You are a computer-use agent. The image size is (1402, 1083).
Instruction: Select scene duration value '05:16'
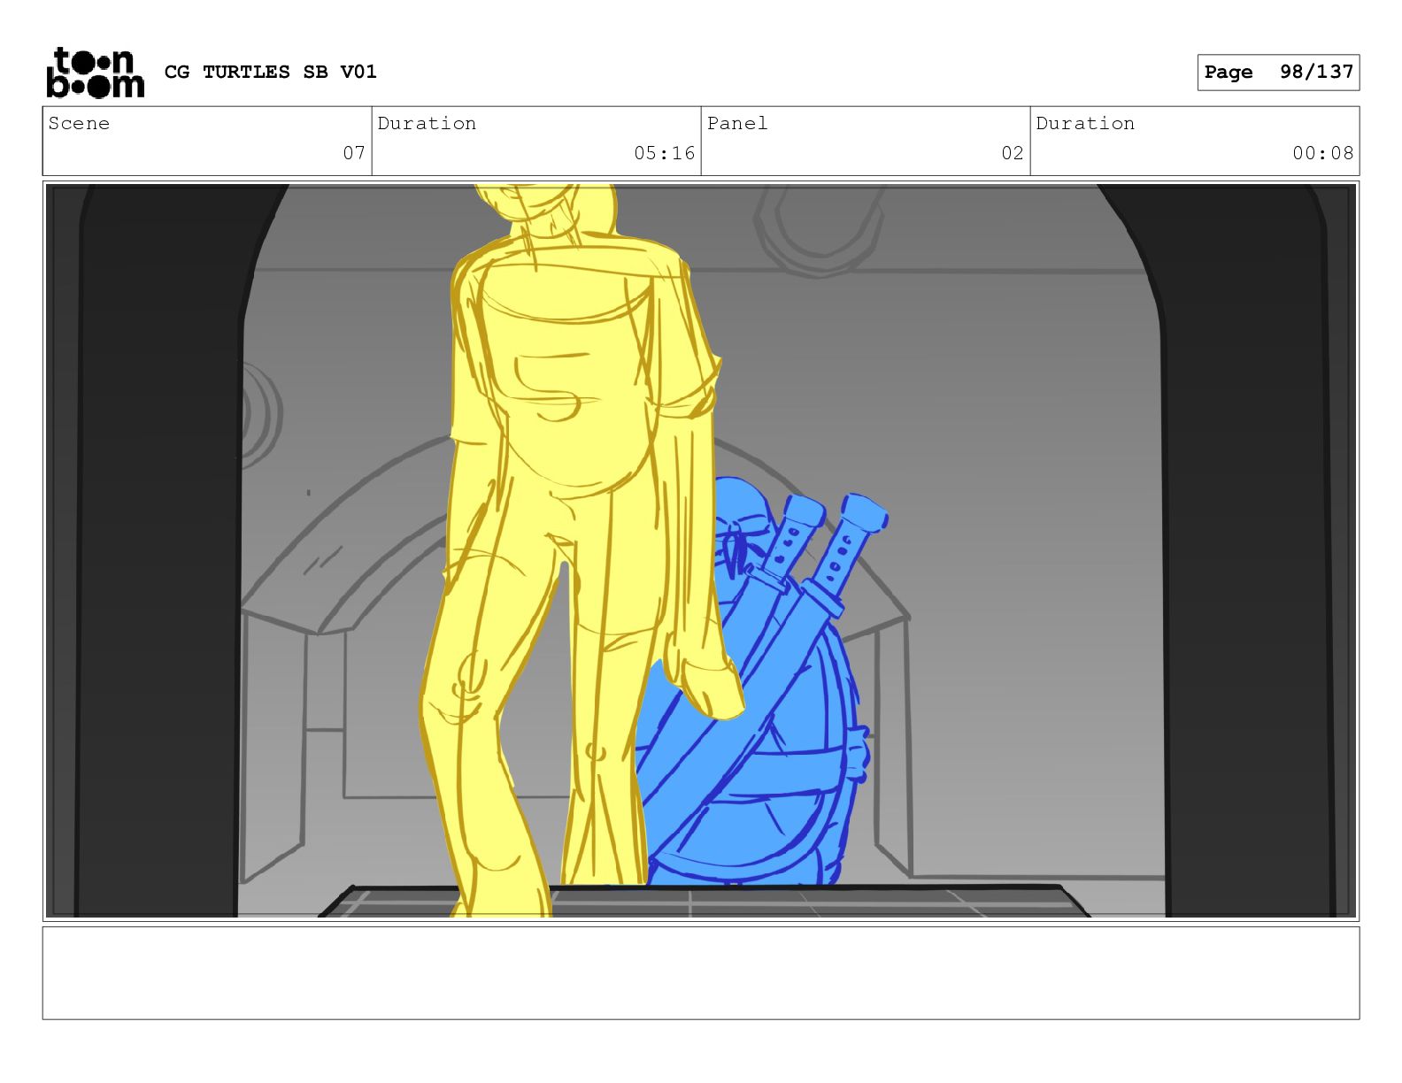point(664,153)
